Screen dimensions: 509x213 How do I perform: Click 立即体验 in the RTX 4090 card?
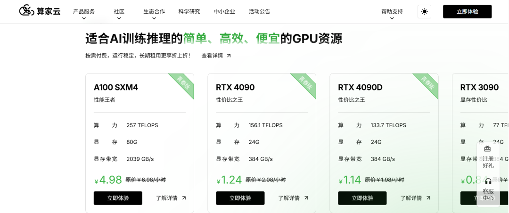pyautogui.click(x=240, y=198)
